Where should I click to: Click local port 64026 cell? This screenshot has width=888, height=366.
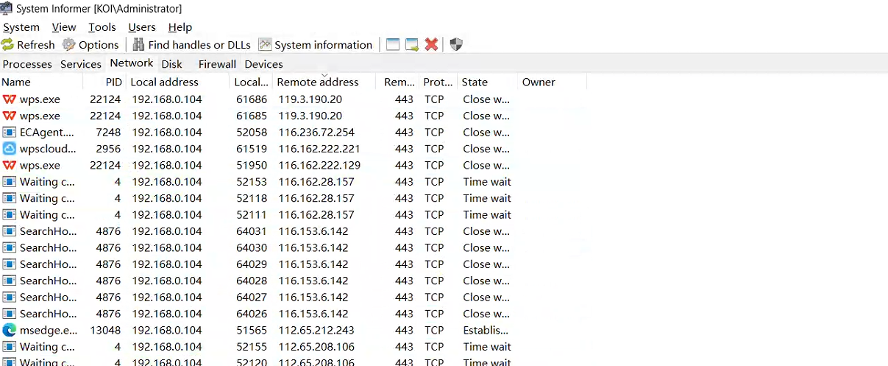click(x=252, y=314)
